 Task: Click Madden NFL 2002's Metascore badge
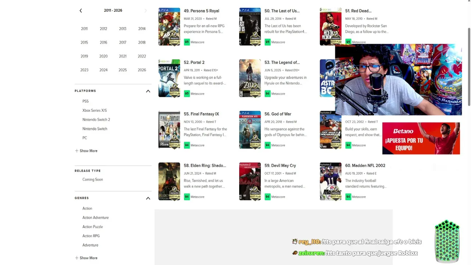pos(348,197)
